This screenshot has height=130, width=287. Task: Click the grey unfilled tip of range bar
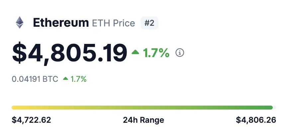pyautogui.click(x=275, y=108)
